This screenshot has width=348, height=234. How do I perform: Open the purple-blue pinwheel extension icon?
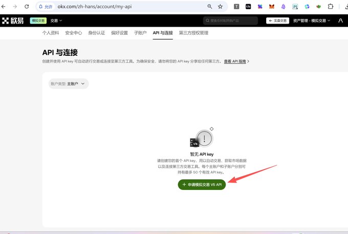click(260, 7)
